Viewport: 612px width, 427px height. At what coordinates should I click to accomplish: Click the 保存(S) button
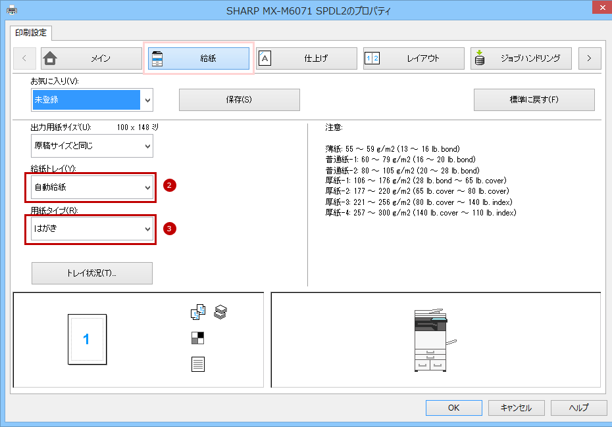pos(240,100)
